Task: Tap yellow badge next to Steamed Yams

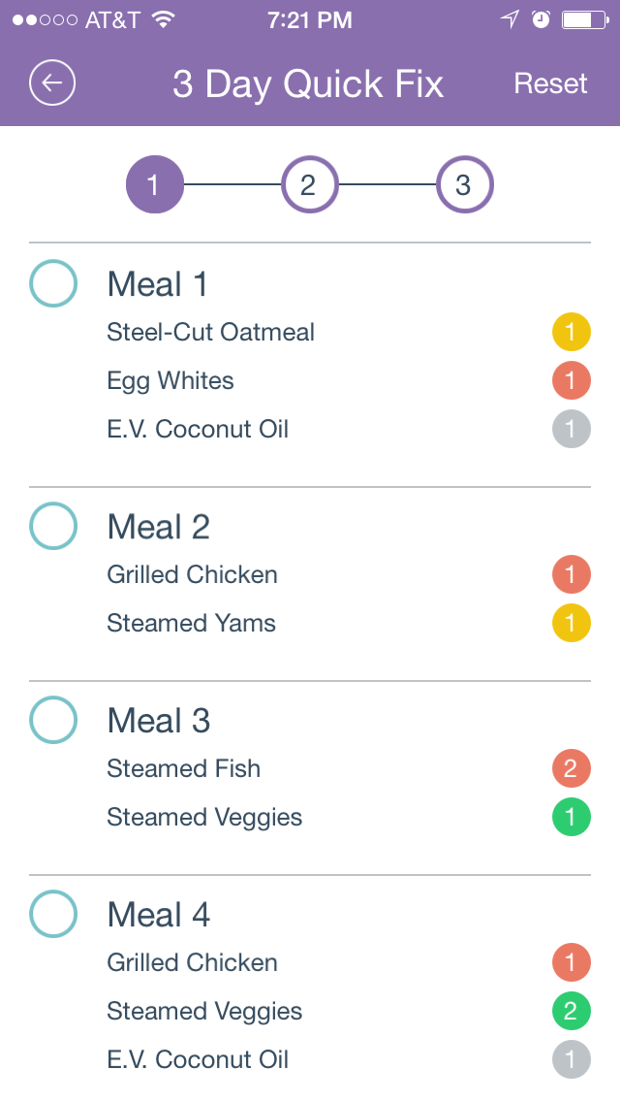Action: (x=571, y=623)
